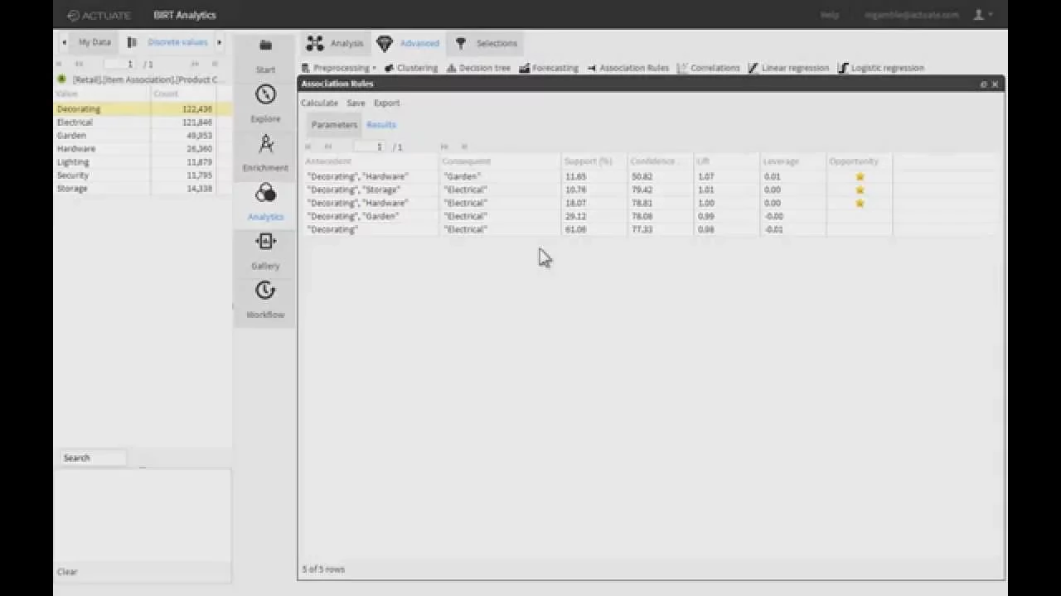This screenshot has width=1061, height=596.
Task: Click the Selections funnel icon
Action: [x=461, y=43]
